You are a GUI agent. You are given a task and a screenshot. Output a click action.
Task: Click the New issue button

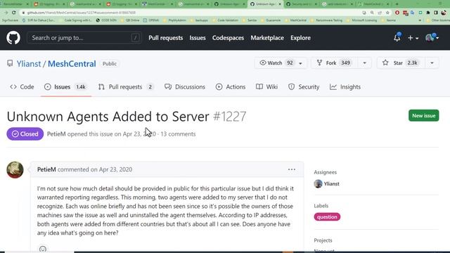pyautogui.click(x=423, y=115)
